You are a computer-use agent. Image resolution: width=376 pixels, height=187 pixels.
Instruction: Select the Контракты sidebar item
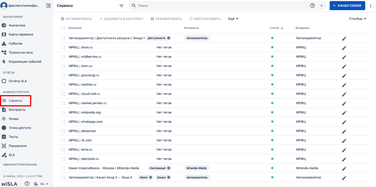tap(17, 110)
